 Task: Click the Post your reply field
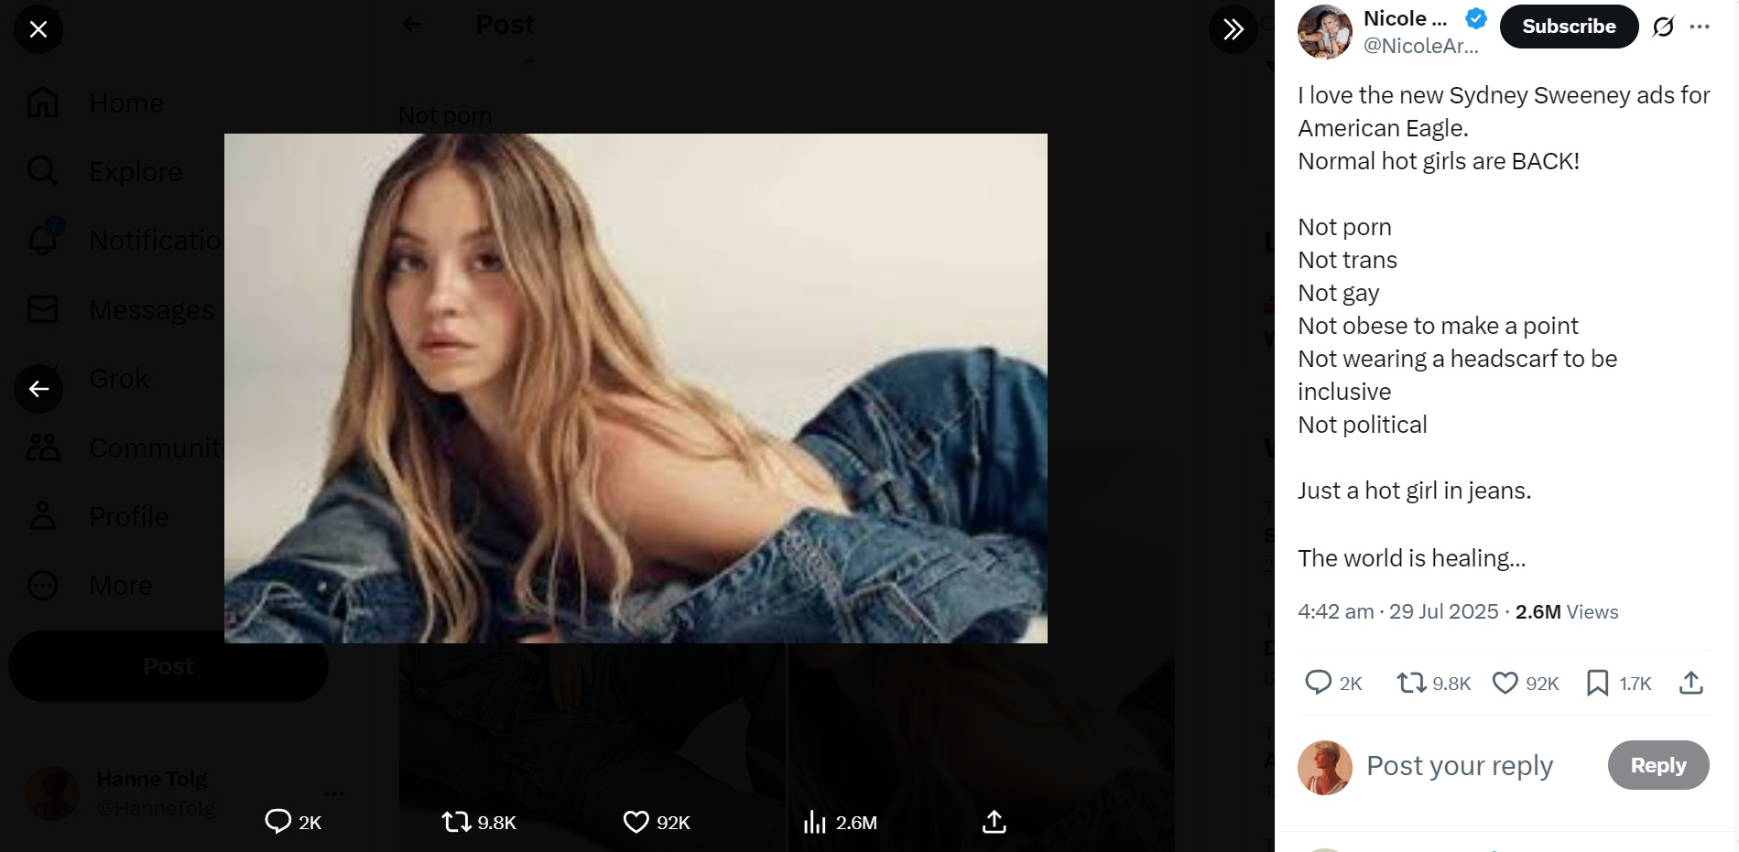click(1460, 766)
